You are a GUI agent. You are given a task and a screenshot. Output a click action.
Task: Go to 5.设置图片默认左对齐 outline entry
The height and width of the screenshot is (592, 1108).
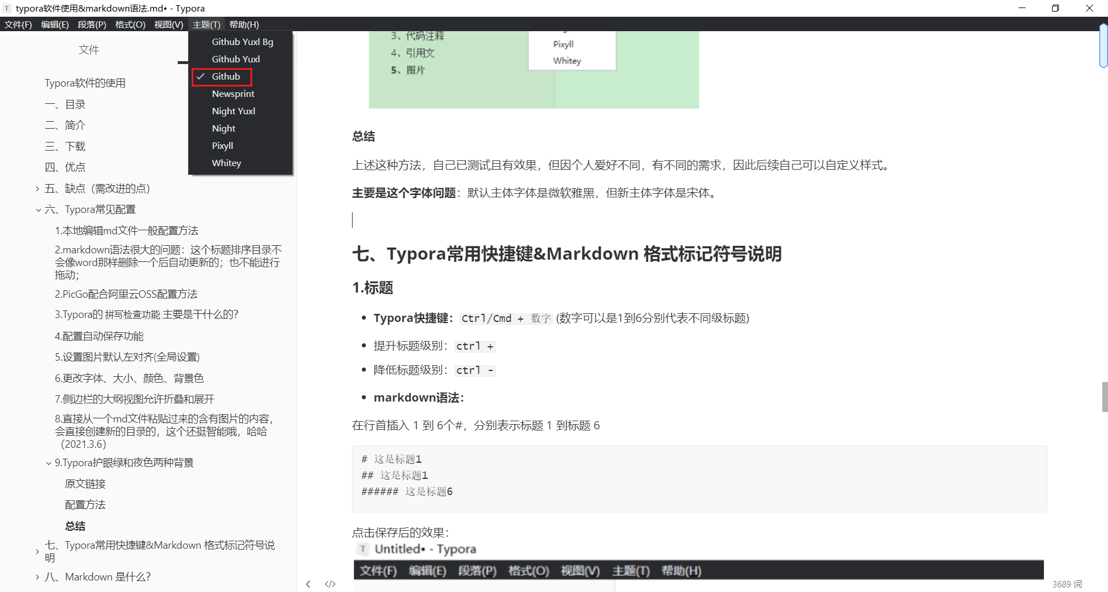tap(127, 357)
